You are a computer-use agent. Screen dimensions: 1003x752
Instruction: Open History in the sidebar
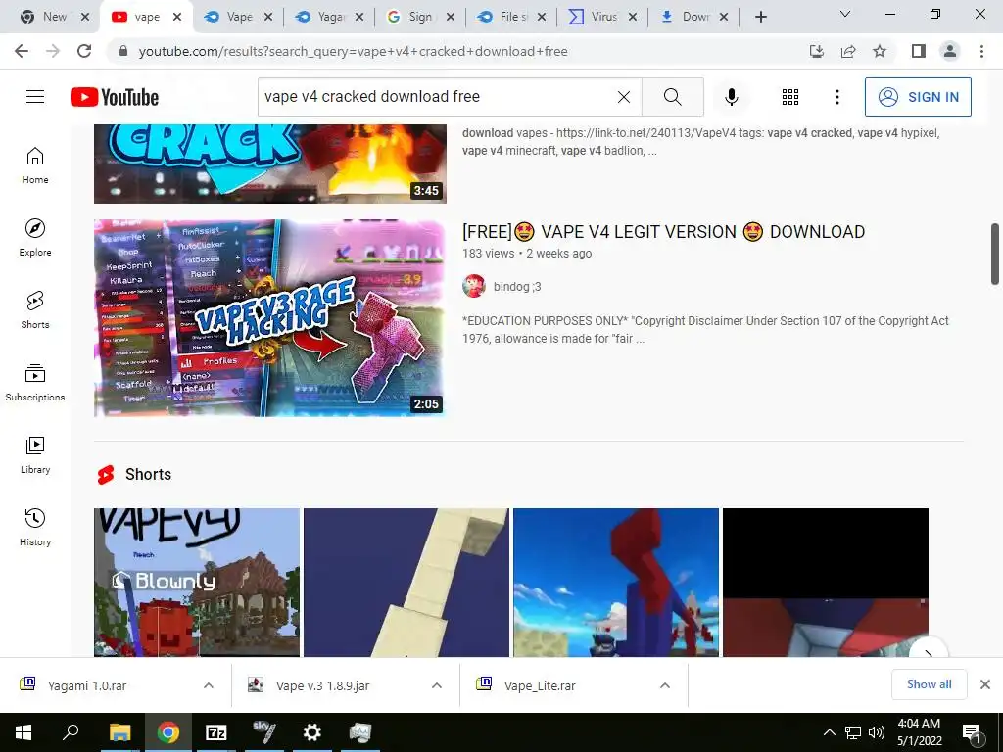tap(35, 527)
